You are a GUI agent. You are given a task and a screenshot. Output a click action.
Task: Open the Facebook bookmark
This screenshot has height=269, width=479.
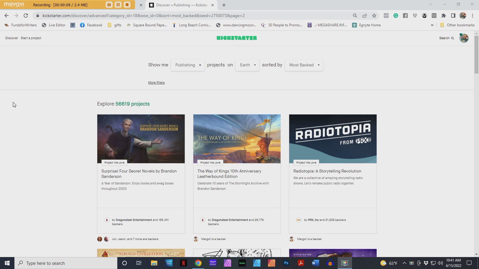click(91, 25)
